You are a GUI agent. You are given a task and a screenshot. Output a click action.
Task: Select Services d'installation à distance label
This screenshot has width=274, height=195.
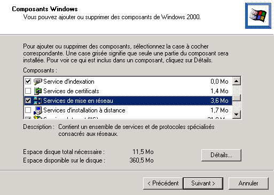pos(84,110)
